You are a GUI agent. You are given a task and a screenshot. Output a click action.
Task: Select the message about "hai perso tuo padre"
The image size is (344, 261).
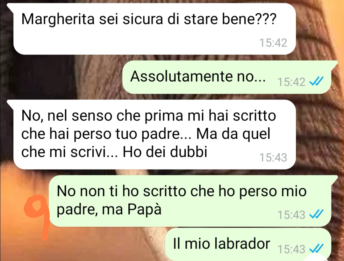pyautogui.click(x=154, y=134)
